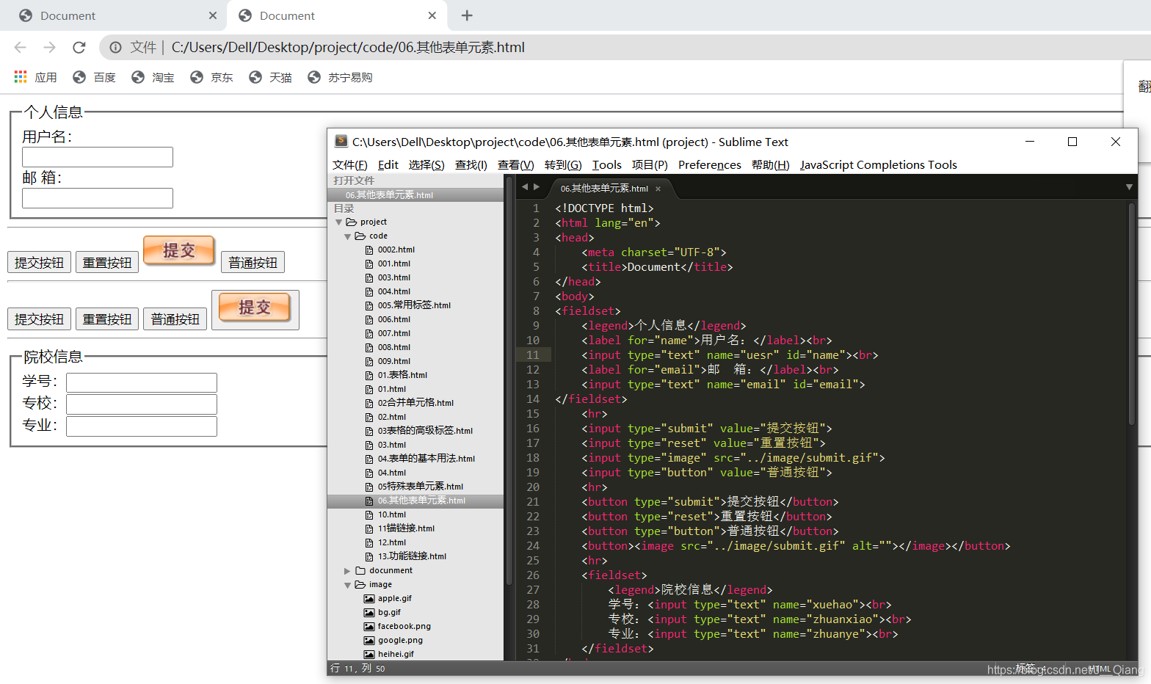Open Sublime Preferences menu
Screen dimensions: 1151x684
(x=710, y=165)
